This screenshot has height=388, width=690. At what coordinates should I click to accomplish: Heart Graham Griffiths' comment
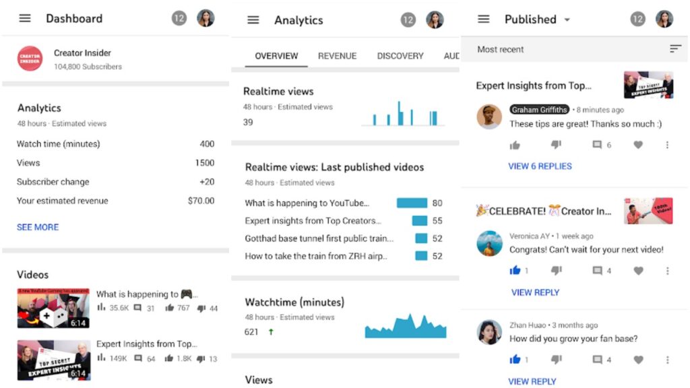coord(638,145)
